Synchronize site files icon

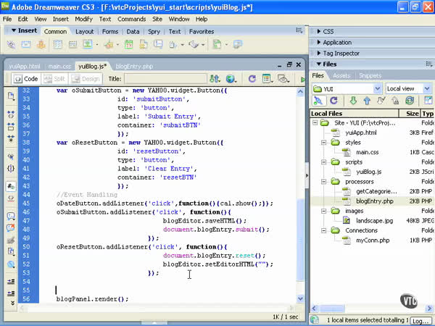[410, 101]
